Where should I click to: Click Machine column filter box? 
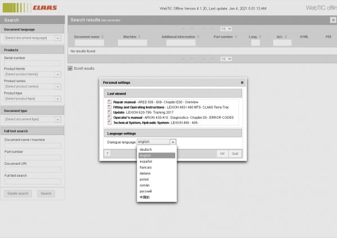click(x=133, y=43)
